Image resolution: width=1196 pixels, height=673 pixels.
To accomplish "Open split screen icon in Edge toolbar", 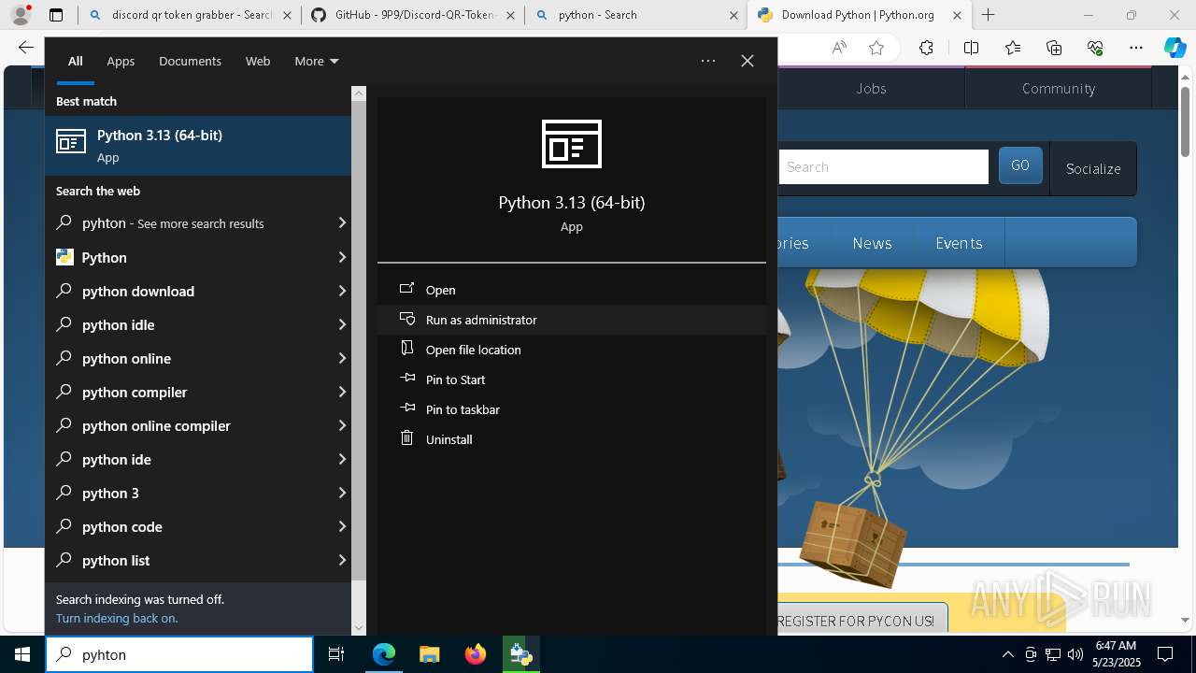I will point(971,48).
